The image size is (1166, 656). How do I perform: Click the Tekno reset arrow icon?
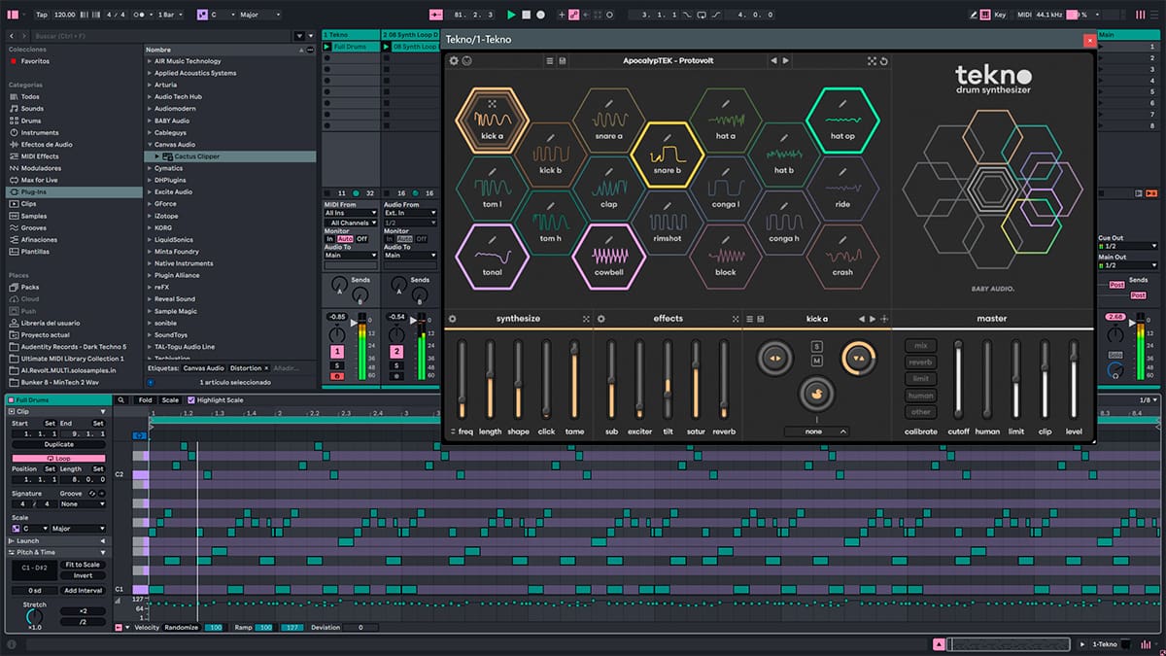(x=883, y=60)
